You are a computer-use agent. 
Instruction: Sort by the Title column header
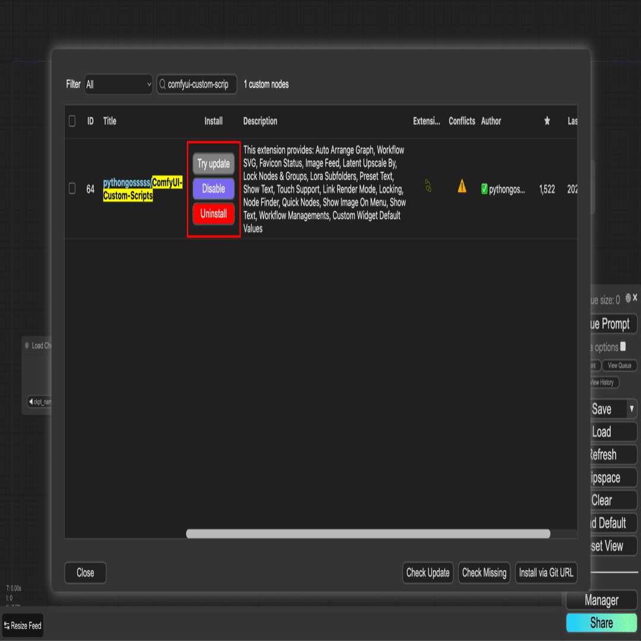[110, 121]
